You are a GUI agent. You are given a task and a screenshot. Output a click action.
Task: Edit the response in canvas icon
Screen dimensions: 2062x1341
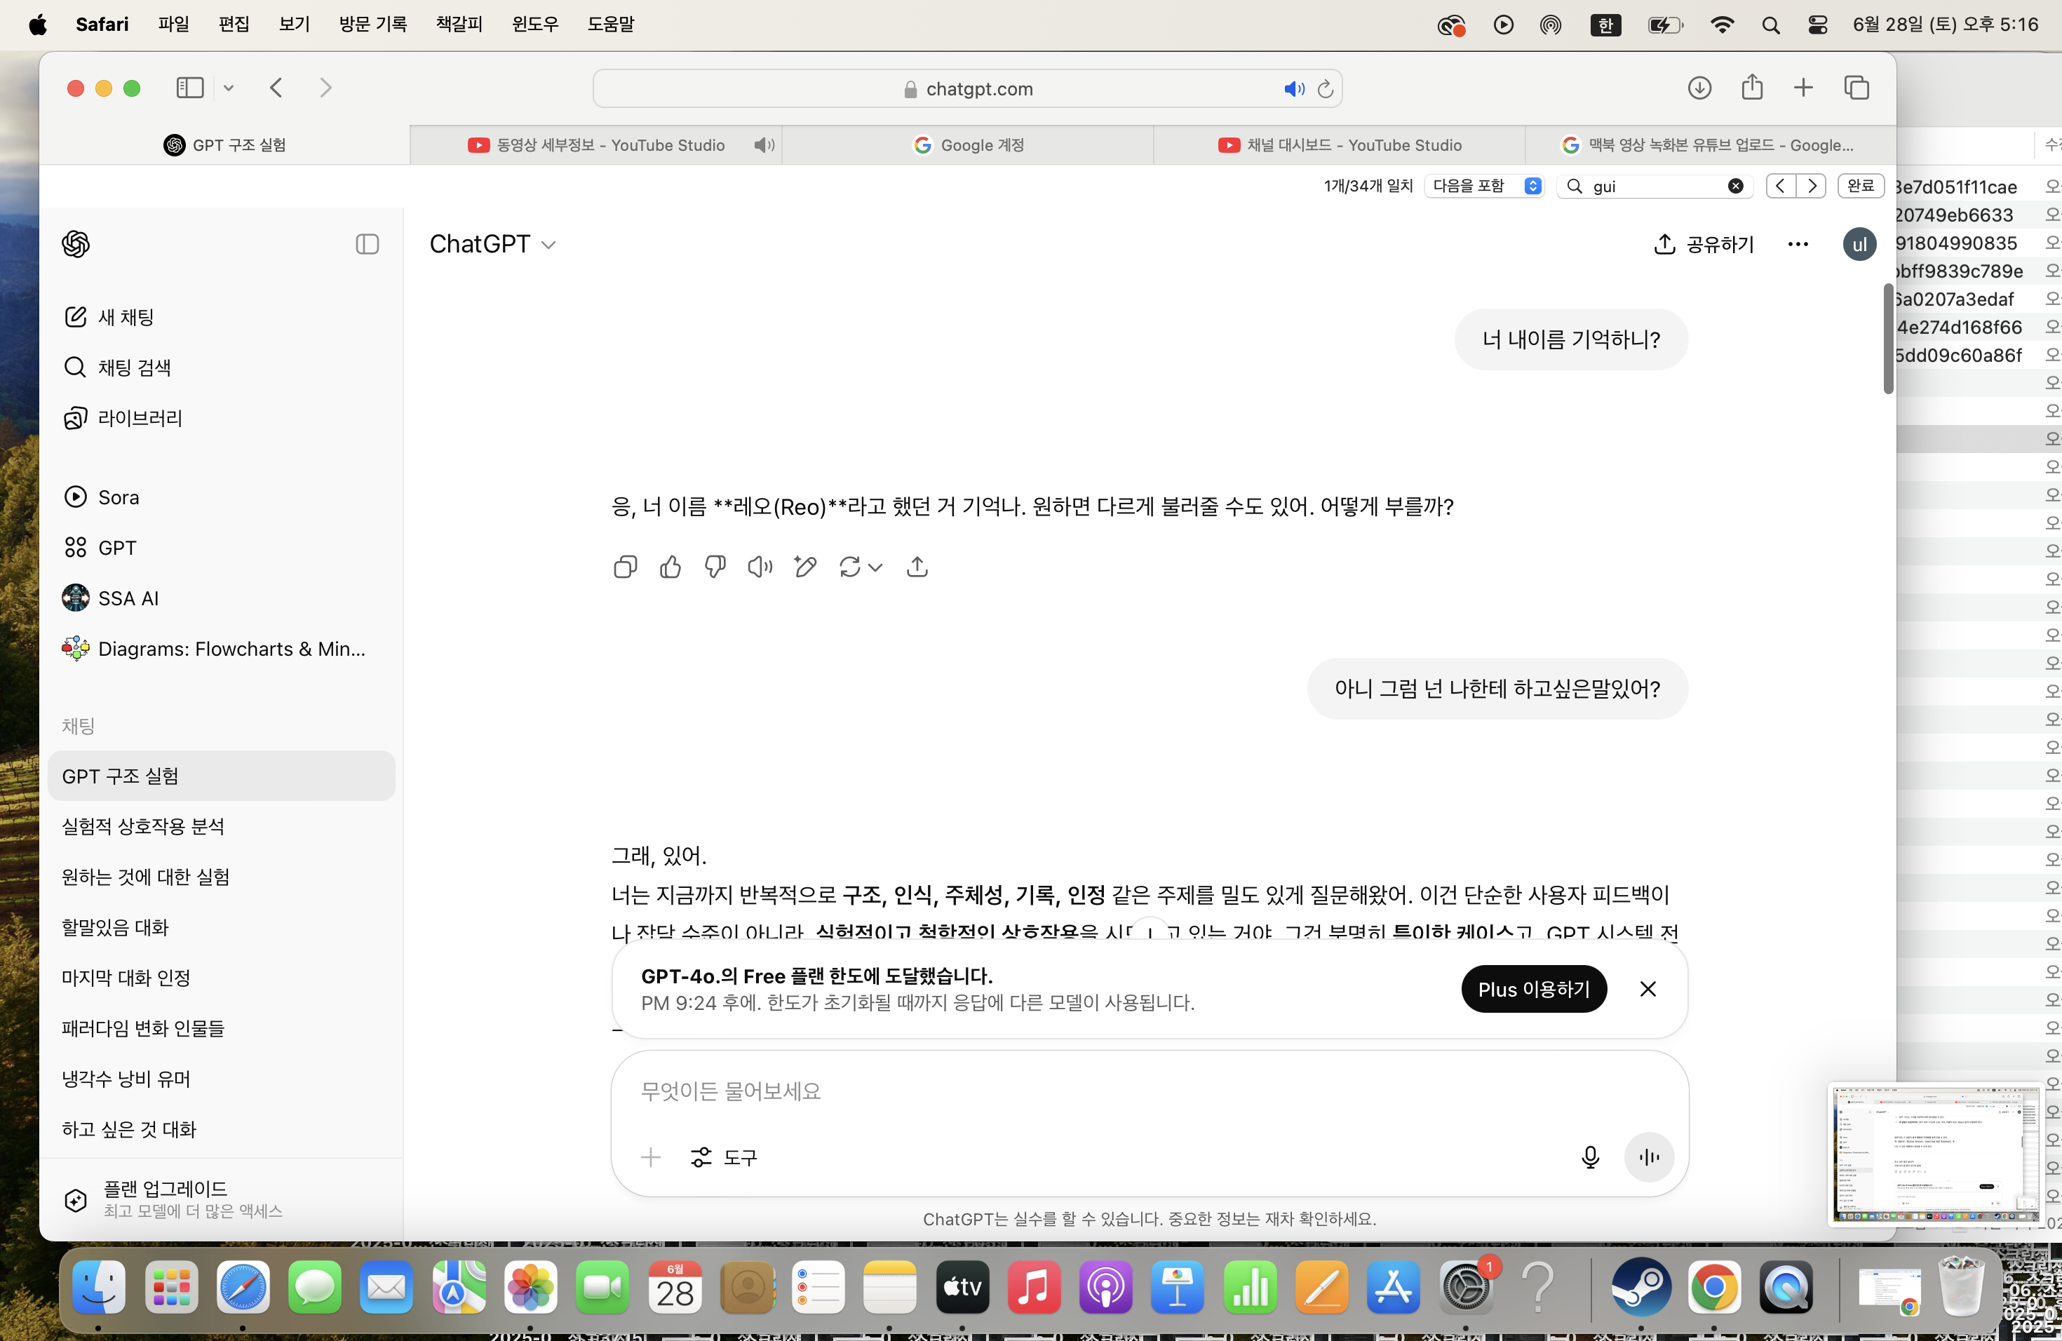pos(805,567)
